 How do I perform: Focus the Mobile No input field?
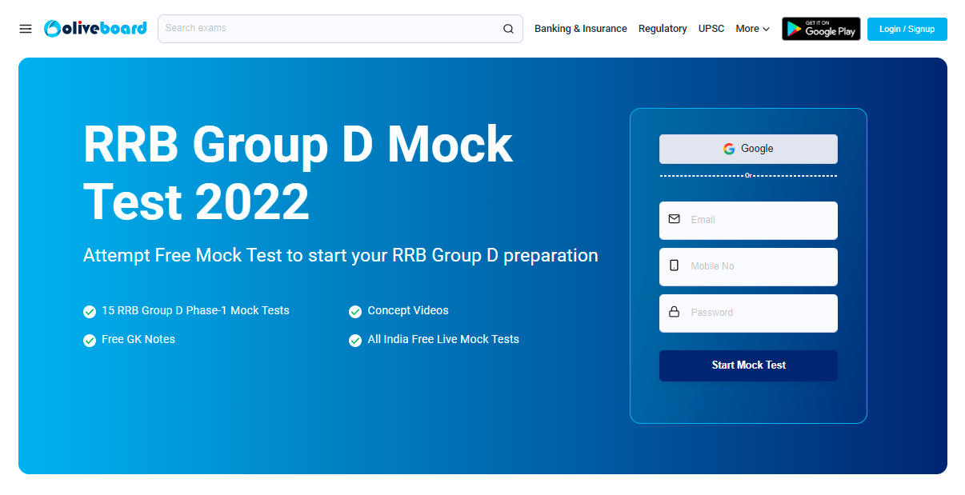(x=748, y=266)
